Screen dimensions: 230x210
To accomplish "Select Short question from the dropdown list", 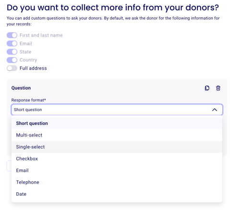I will (117, 124).
